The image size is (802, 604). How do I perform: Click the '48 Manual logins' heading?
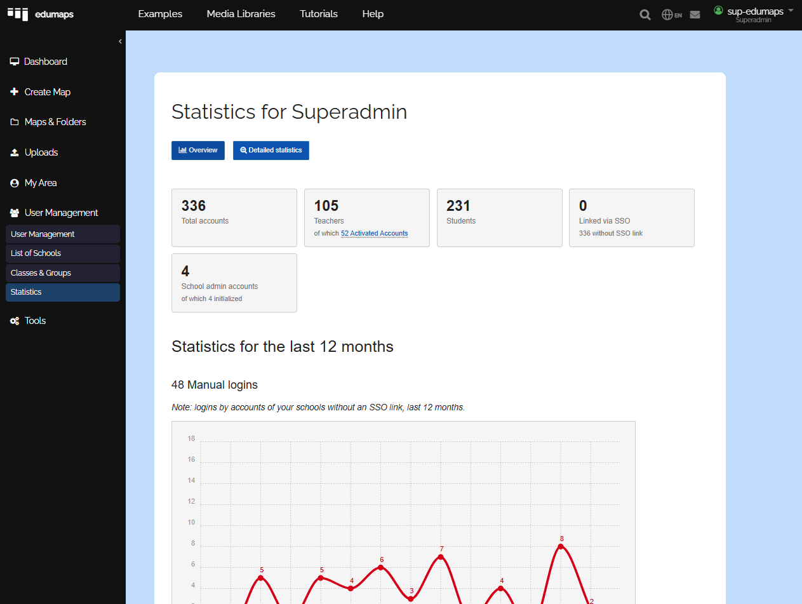click(215, 385)
